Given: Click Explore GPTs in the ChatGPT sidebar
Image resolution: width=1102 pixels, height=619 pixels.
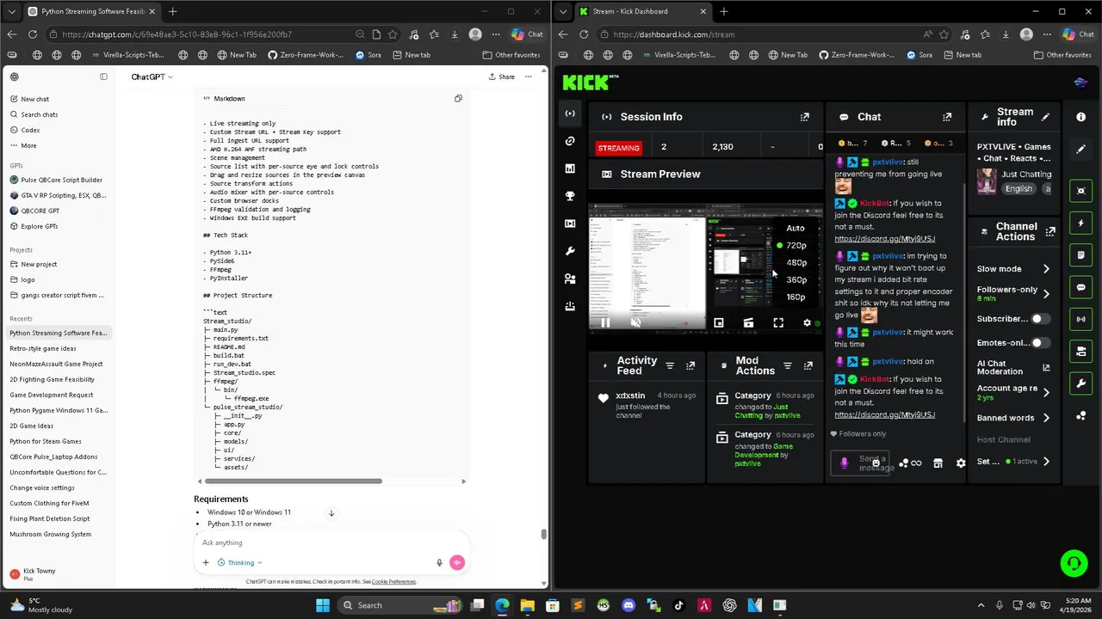Looking at the screenshot, I should coord(39,226).
